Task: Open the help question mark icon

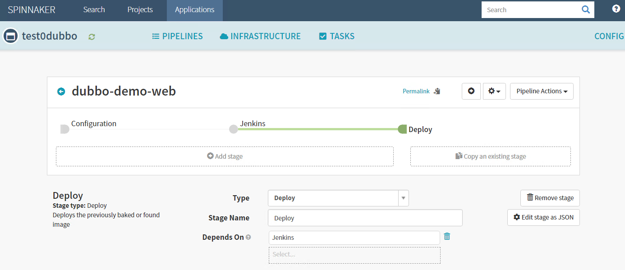Action: 616,9
